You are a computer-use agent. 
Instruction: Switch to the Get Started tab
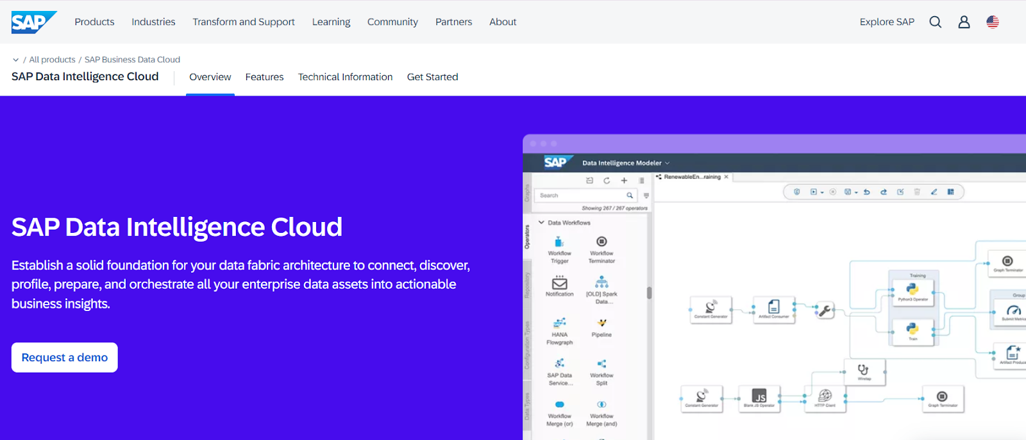432,77
